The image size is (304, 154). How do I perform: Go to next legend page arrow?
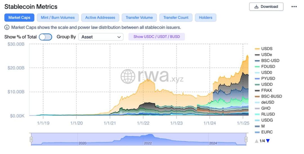coord(268,141)
